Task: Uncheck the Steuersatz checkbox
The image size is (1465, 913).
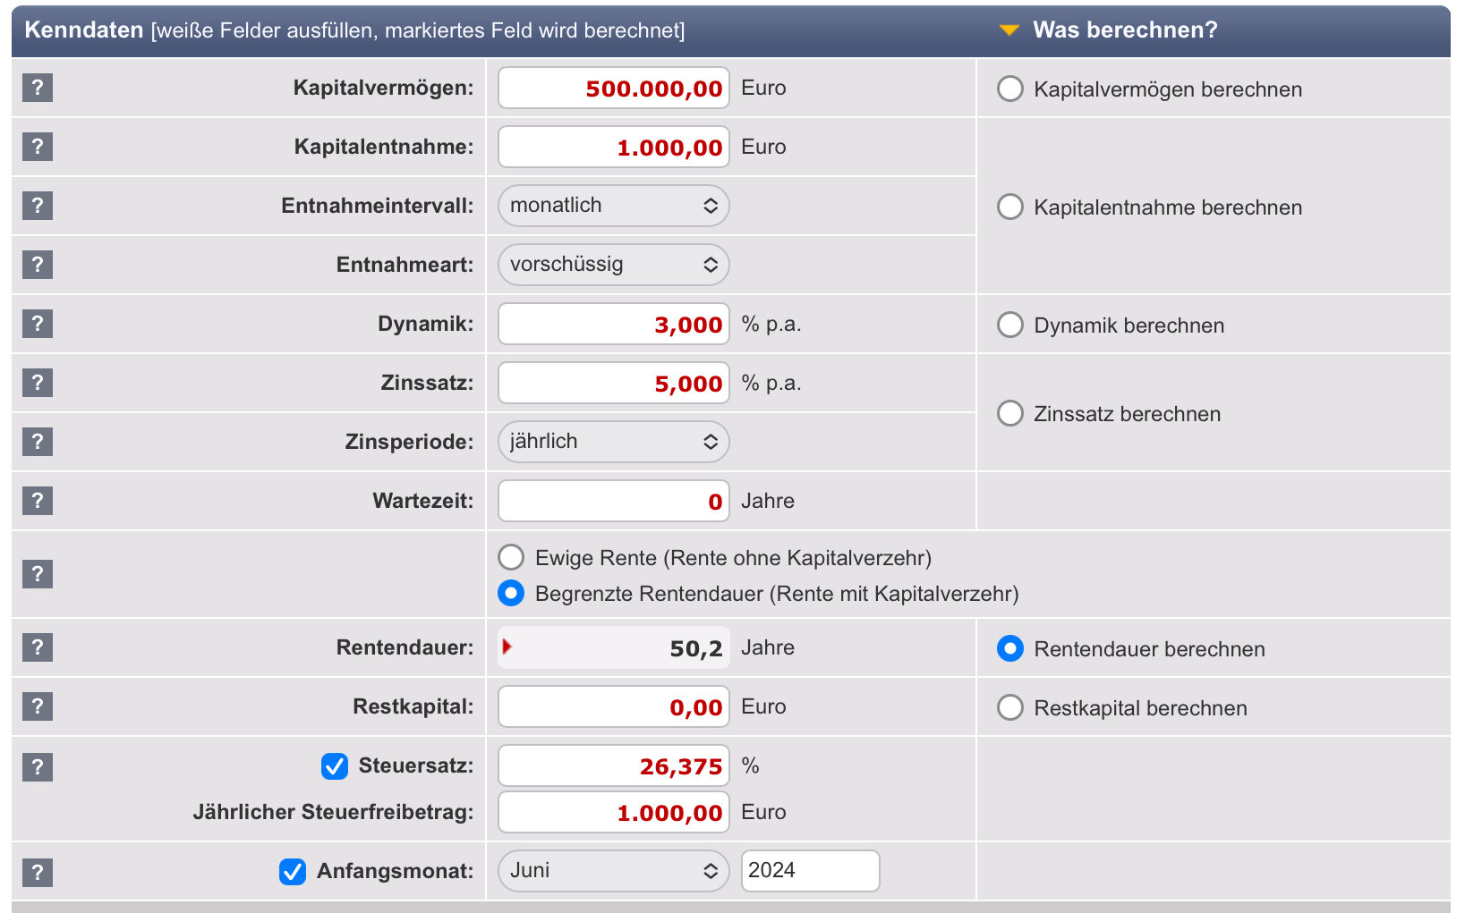Action: [335, 766]
